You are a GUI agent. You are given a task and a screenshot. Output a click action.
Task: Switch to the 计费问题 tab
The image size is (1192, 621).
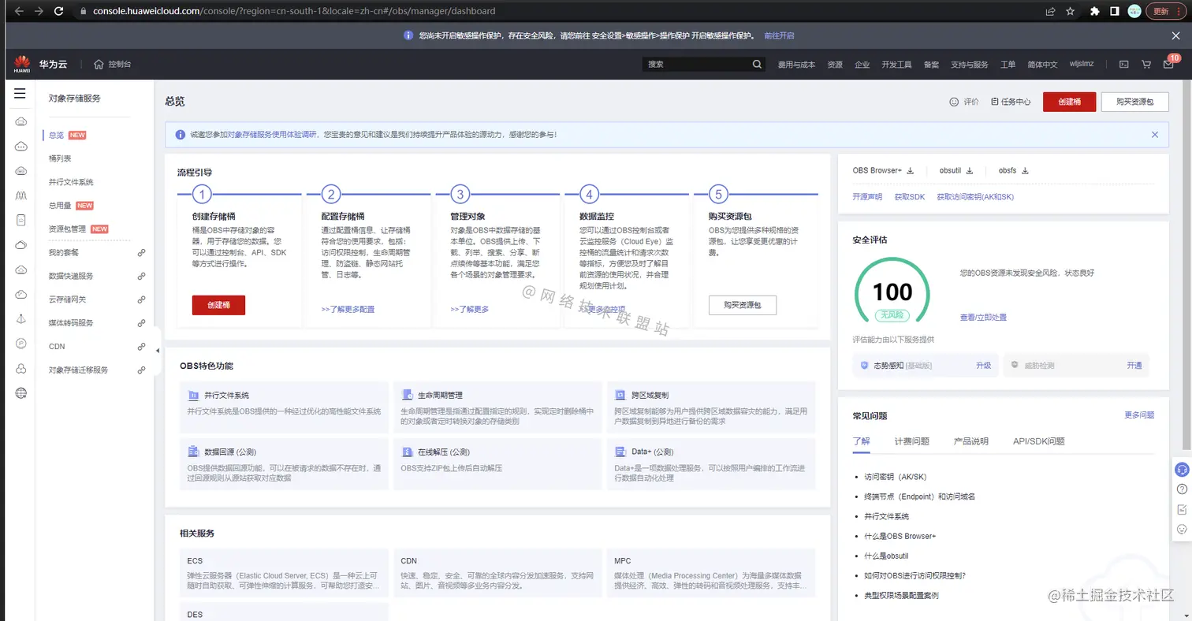912,441
